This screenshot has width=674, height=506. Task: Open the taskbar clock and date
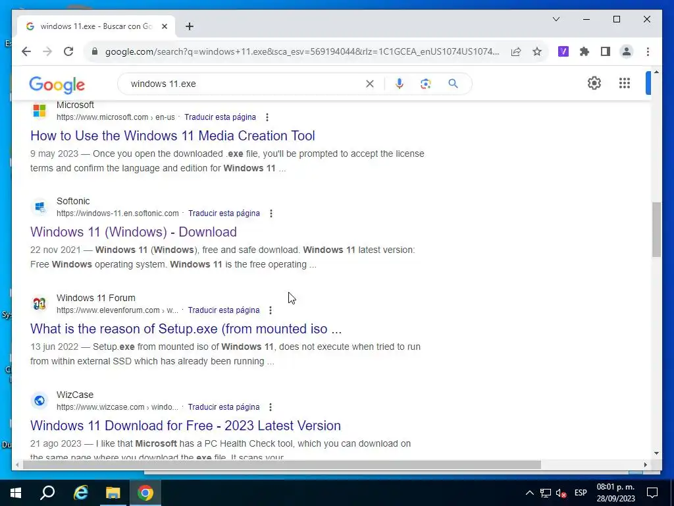(x=615, y=493)
